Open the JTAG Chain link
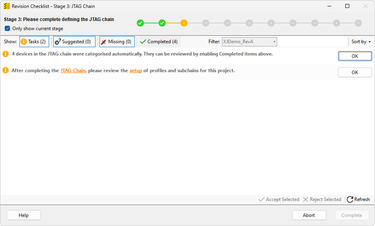Screen dimensions: 375x226 click(x=73, y=71)
